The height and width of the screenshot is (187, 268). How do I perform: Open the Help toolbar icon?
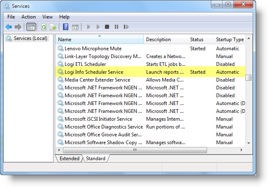(65, 27)
